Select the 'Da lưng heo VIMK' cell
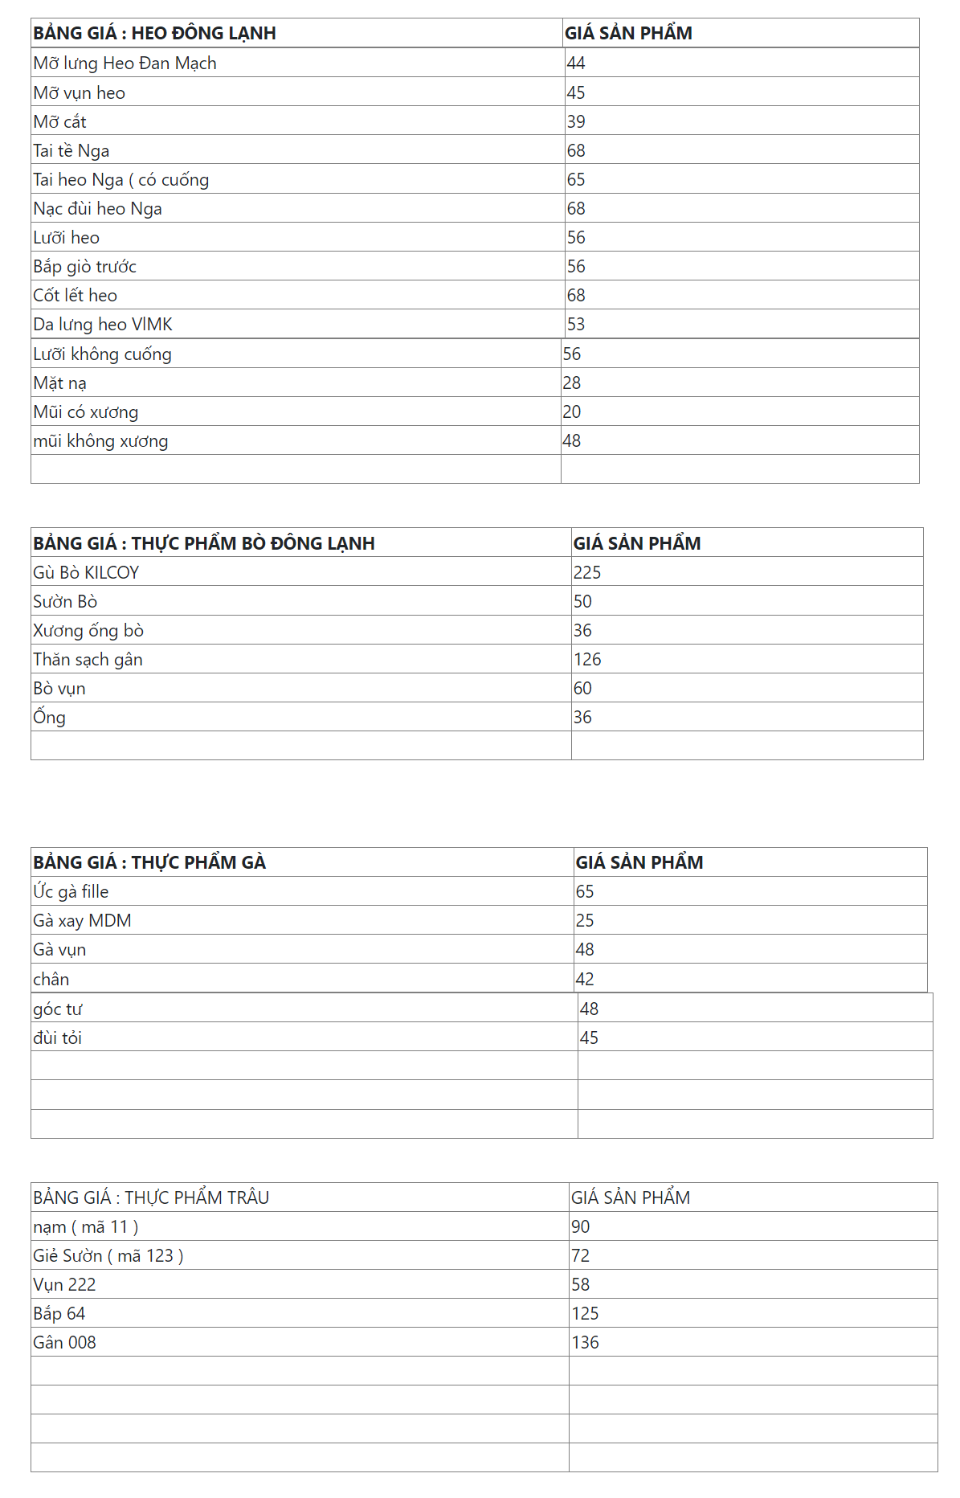The width and height of the screenshot is (960, 1498). (x=103, y=325)
